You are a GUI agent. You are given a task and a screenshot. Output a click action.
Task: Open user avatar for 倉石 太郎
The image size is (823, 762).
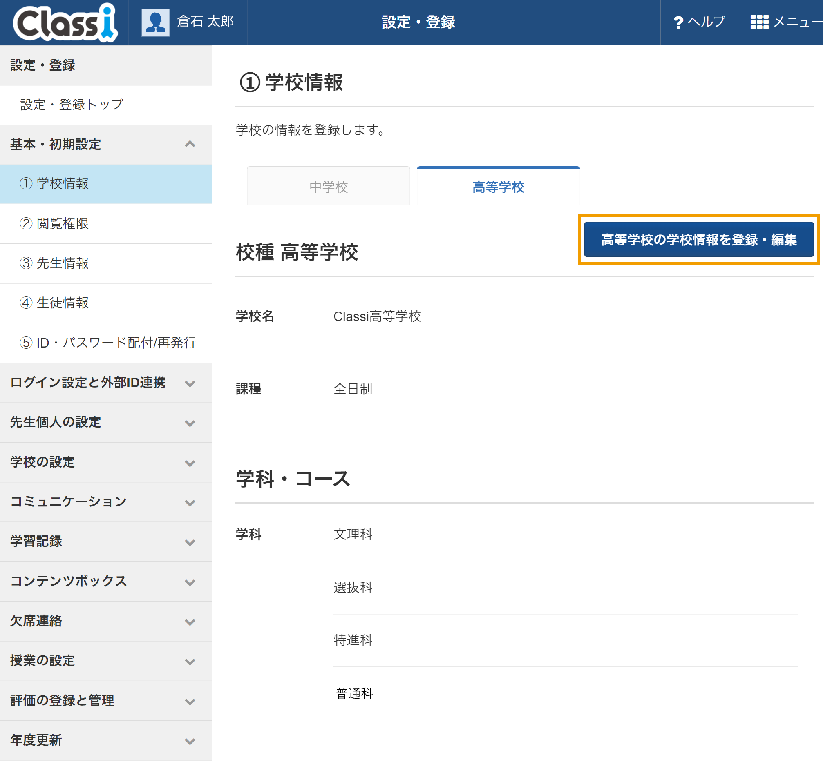(x=155, y=22)
